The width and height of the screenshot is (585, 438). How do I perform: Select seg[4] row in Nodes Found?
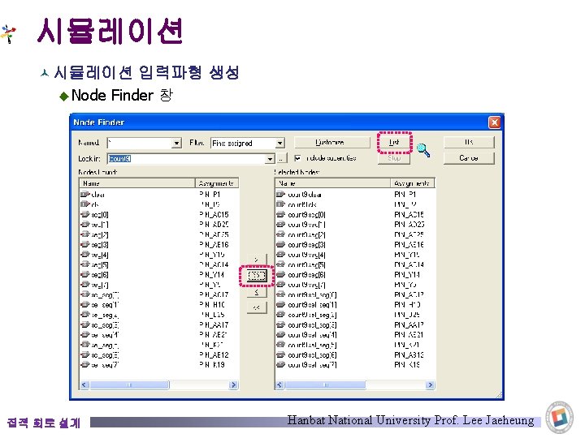(x=158, y=255)
